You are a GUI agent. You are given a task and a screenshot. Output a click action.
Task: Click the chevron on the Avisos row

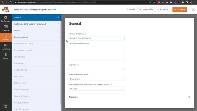[58, 31]
